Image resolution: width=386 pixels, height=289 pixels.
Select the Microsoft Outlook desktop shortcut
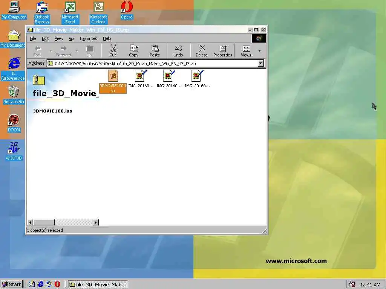pyautogui.click(x=98, y=12)
